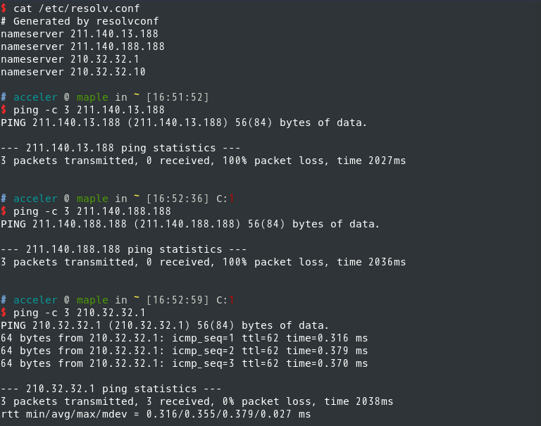Click the 'time 2036ms' packet loss line
The image size is (541, 426).
click(x=203, y=262)
